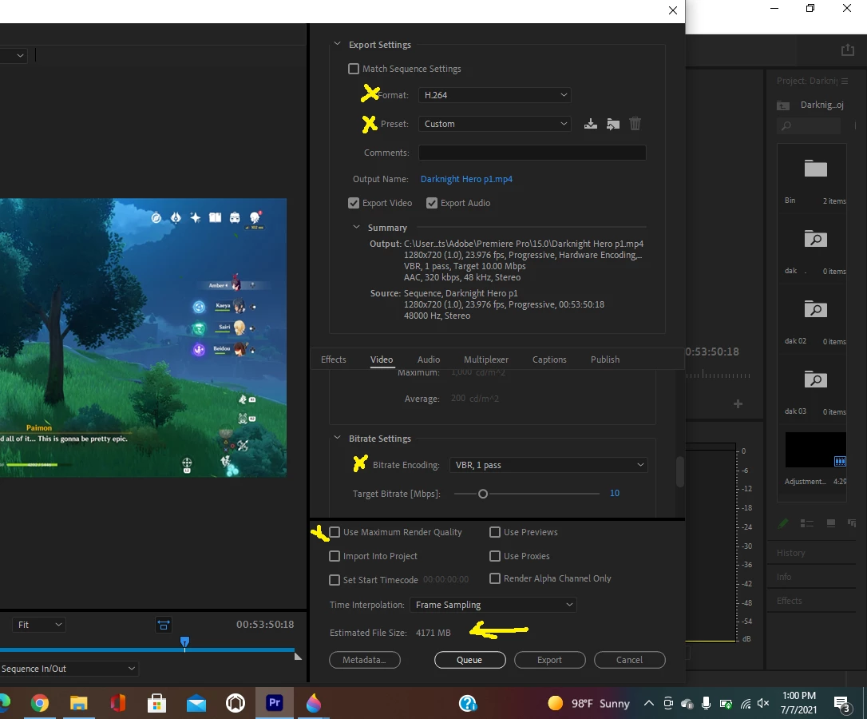
Task: Click the Import Preset icon
Action: 612,124
